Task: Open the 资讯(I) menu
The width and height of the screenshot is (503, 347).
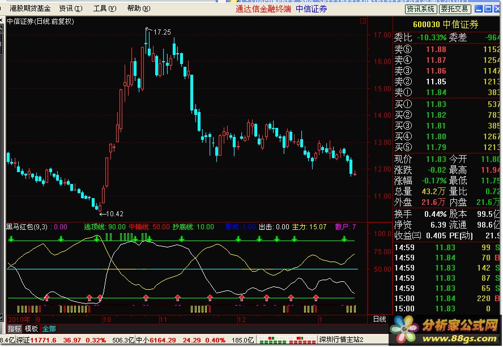Action: pyautogui.click(x=71, y=8)
